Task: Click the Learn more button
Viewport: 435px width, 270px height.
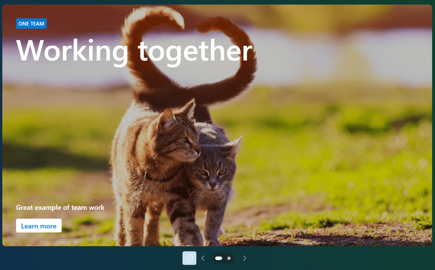Action: click(x=38, y=225)
